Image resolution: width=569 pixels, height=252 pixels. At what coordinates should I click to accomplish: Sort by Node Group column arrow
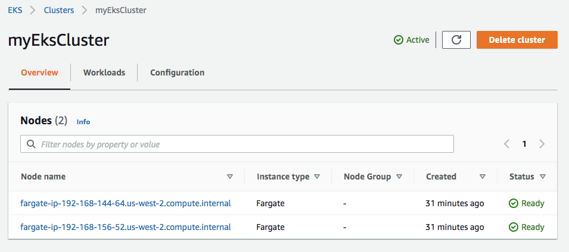[x=399, y=177]
